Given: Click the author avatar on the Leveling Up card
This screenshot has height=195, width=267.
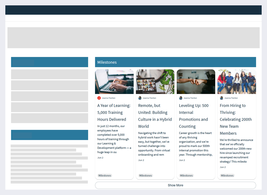Looking at the screenshot, I should 180,98.
